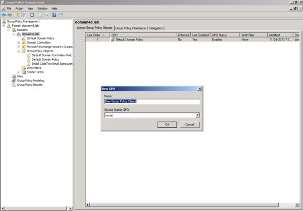The width and height of the screenshot is (303, 211).
Task: Click the WMI Filters folder icon
Action: pos(24,68)
